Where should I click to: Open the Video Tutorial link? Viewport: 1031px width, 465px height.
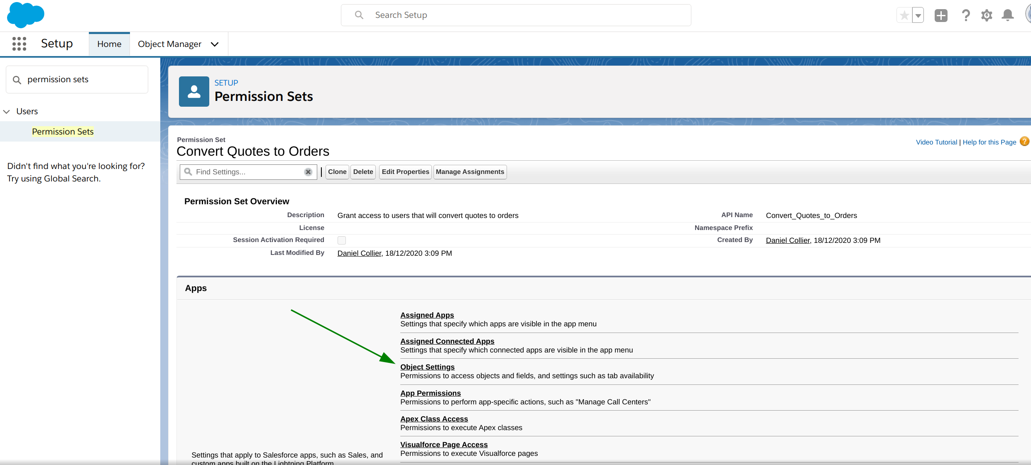click(x=936, y=142)
